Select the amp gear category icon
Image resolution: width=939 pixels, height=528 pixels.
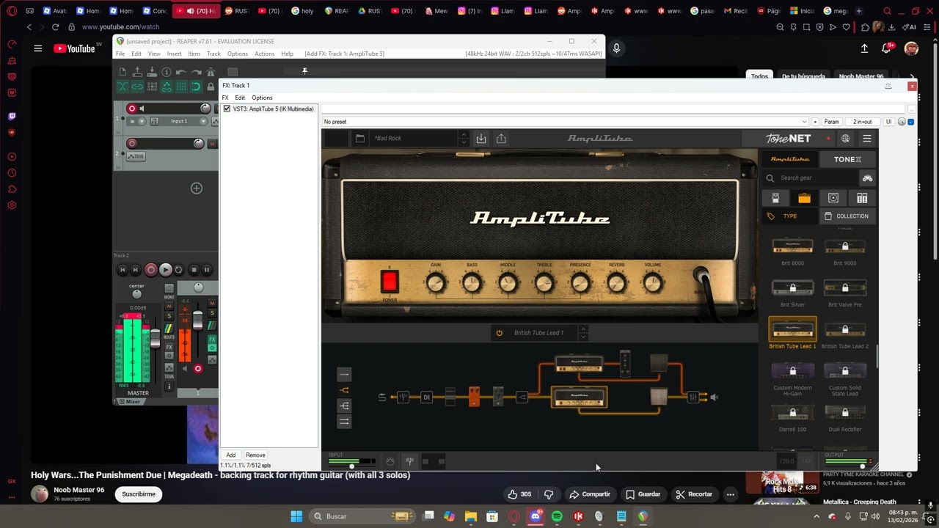coord(805,198)
